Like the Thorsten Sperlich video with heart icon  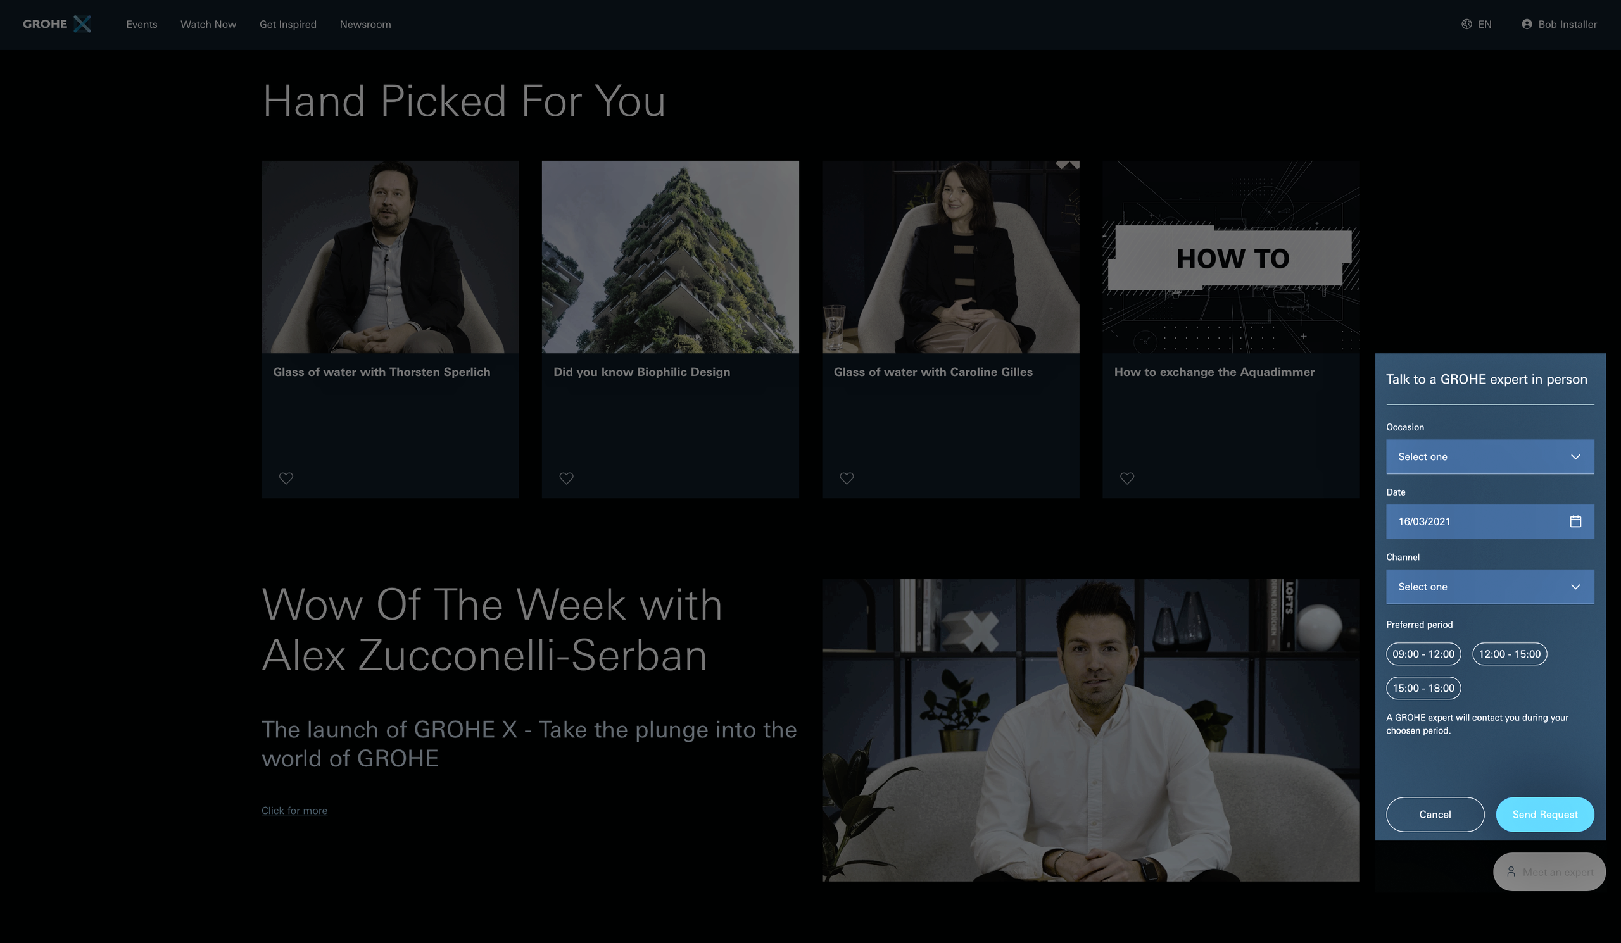click(x=286, y=478)
